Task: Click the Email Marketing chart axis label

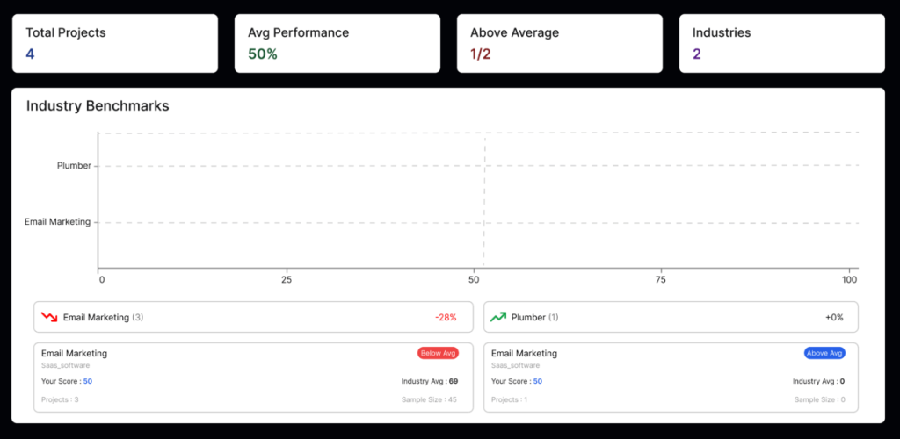Action: [57, 222]
